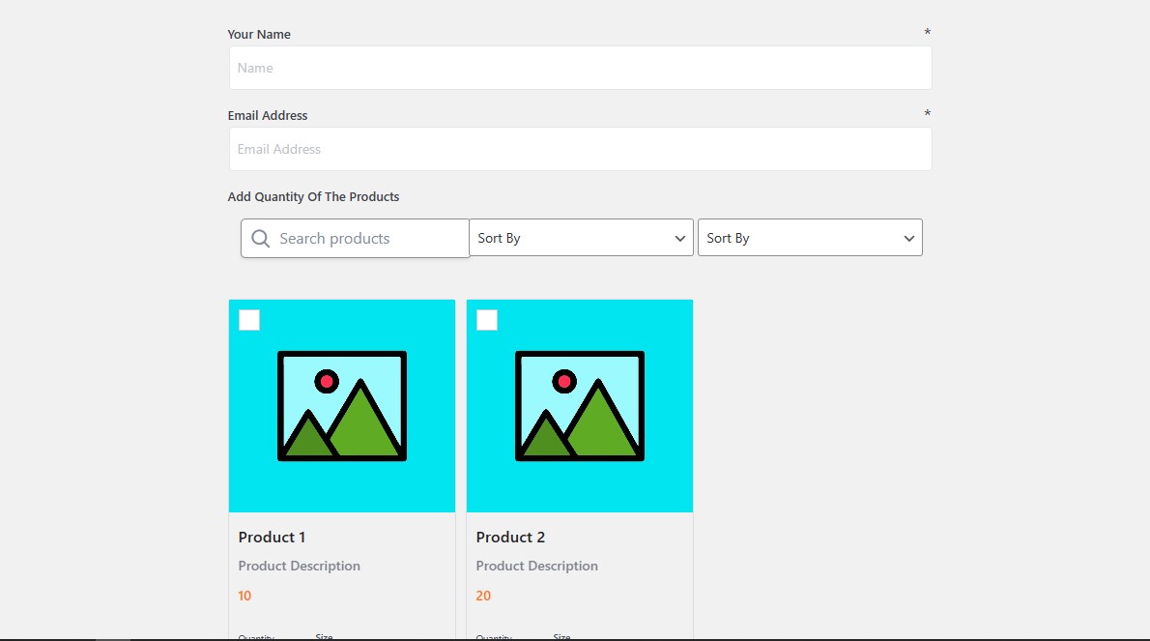Viewport: 1150px width, 641px height.
Task: Click the Email Address input field
Action: (580, 149)
